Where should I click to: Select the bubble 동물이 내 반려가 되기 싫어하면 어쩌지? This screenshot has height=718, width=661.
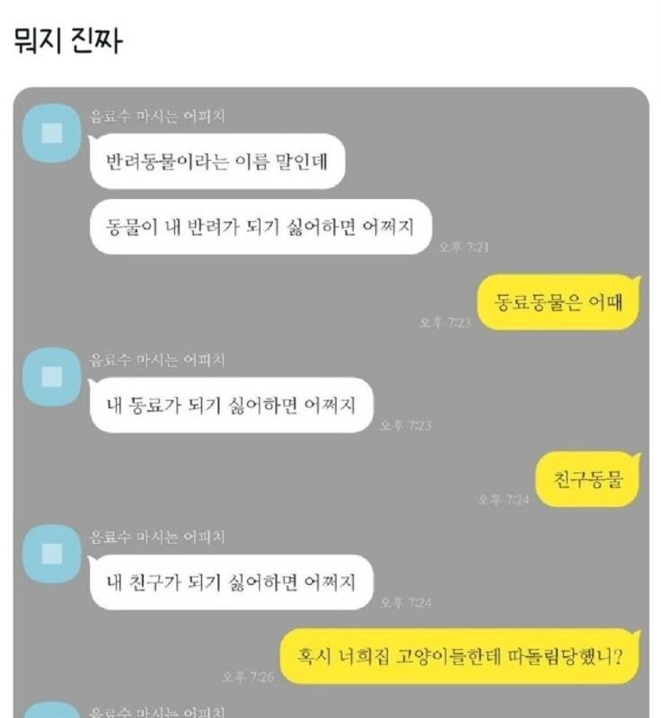pyautogui.click(x=260, y=227)
